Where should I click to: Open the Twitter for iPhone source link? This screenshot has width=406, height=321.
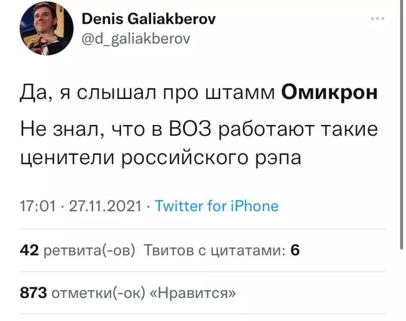click(216, 206)
